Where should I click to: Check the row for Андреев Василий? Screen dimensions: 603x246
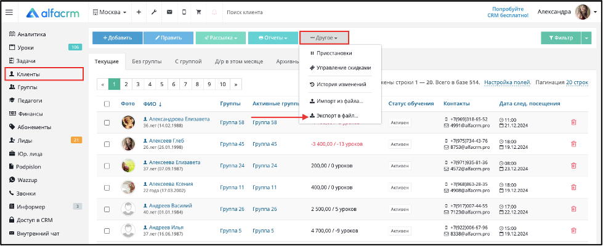tap(107, 209)
